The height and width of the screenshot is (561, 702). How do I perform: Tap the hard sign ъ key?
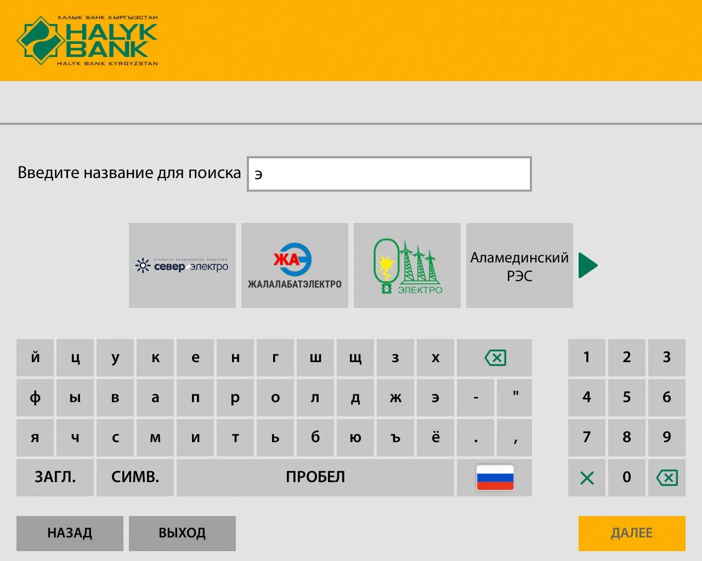[x=395, y=438]
